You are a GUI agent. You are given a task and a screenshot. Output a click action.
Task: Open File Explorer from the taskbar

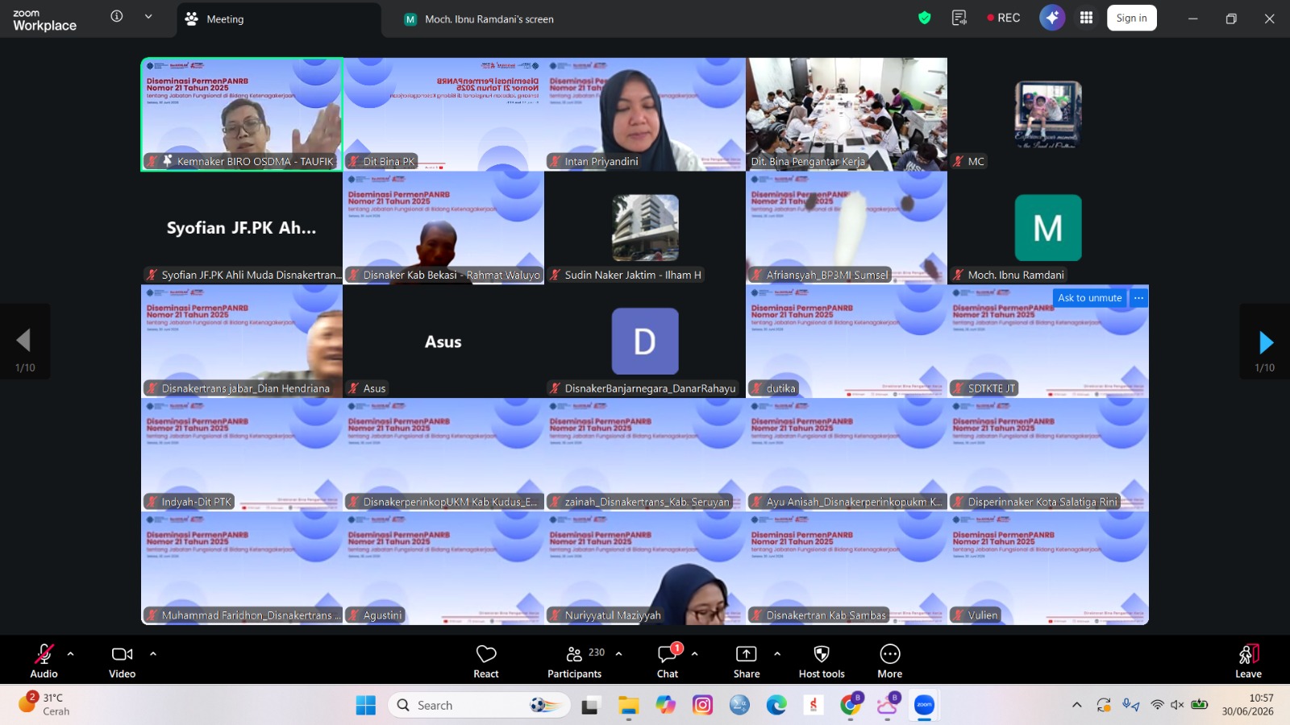(x=628, y=706)
